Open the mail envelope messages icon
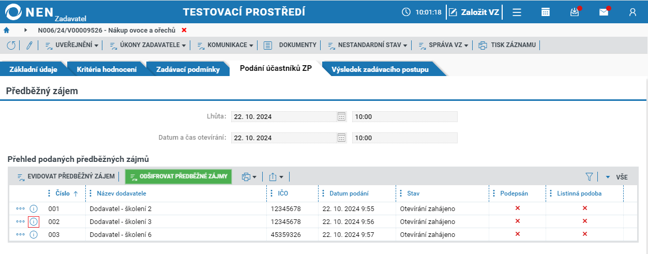Viewport: 648px width, 254px height. tap(604, 12)
